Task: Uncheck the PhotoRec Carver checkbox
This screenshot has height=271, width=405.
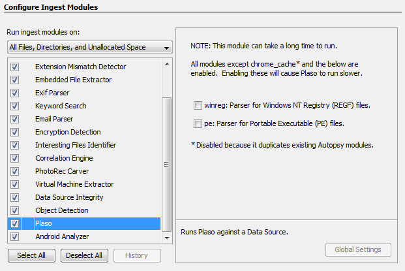Action: tap(15, 171)
